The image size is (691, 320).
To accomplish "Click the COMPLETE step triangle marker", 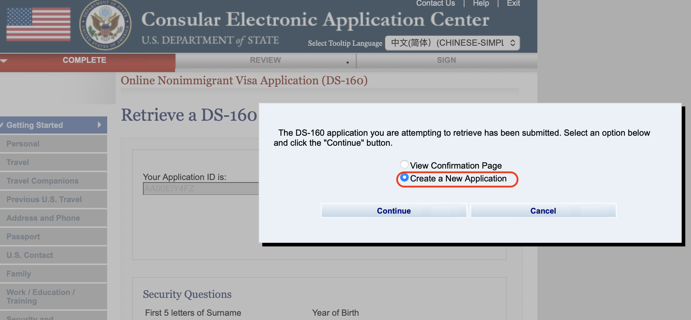I will pos(4,61).
